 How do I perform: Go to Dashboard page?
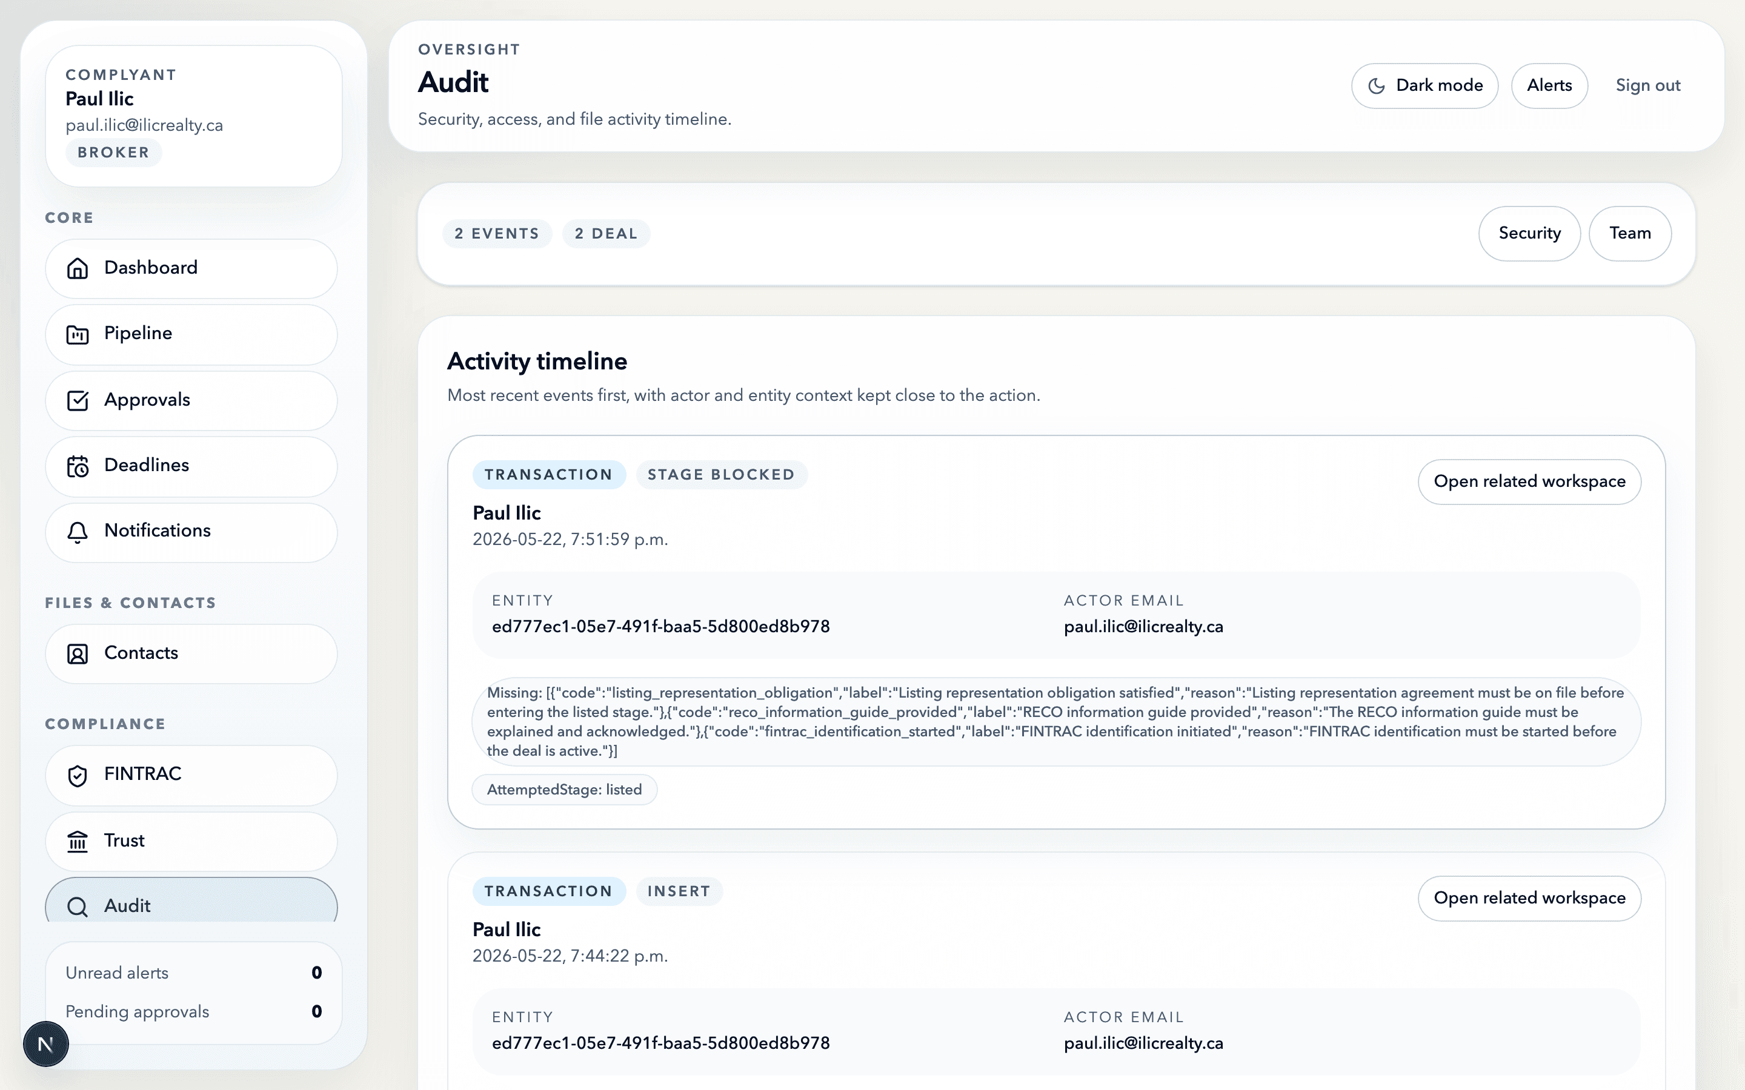pos(191,268)
